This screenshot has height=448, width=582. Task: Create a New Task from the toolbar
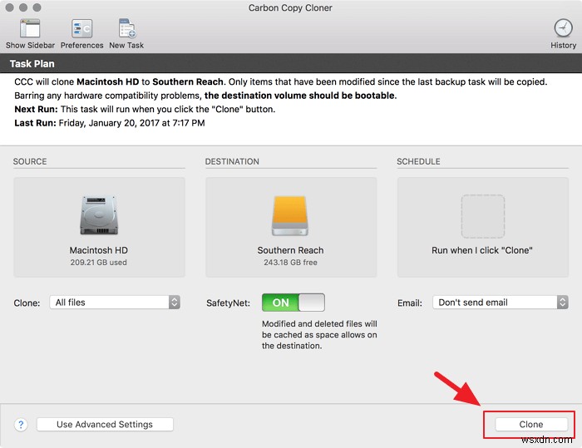127,28
